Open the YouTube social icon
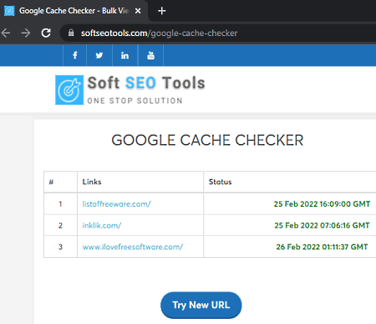This screenshot has height=324, width=376. pos(150,55)
